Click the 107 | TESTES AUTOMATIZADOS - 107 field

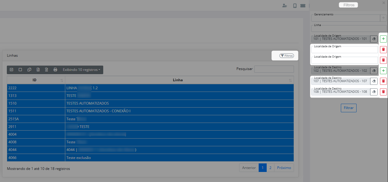pyautogui.click(x=341, y=81)
